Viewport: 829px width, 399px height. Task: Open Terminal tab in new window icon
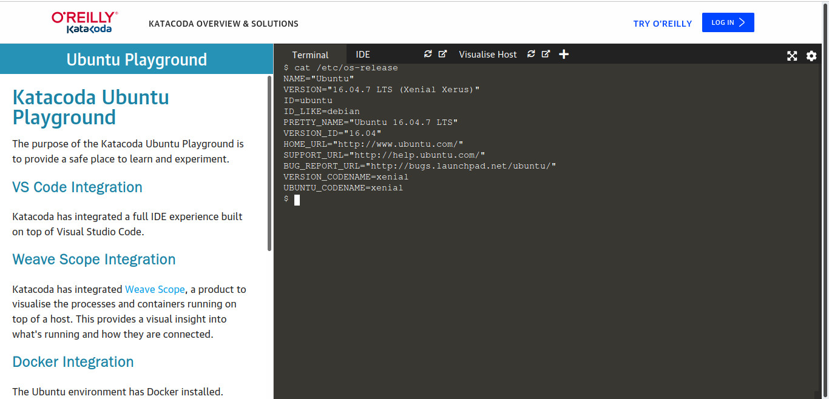tap(442, 54)
